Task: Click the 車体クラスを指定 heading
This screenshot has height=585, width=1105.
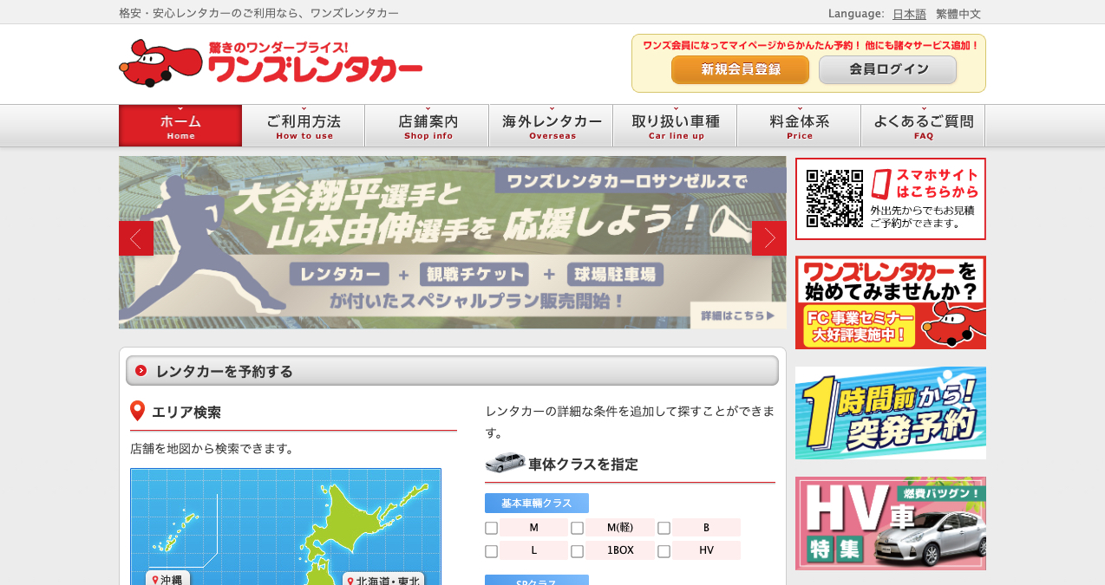Action: tap(583, 464)
